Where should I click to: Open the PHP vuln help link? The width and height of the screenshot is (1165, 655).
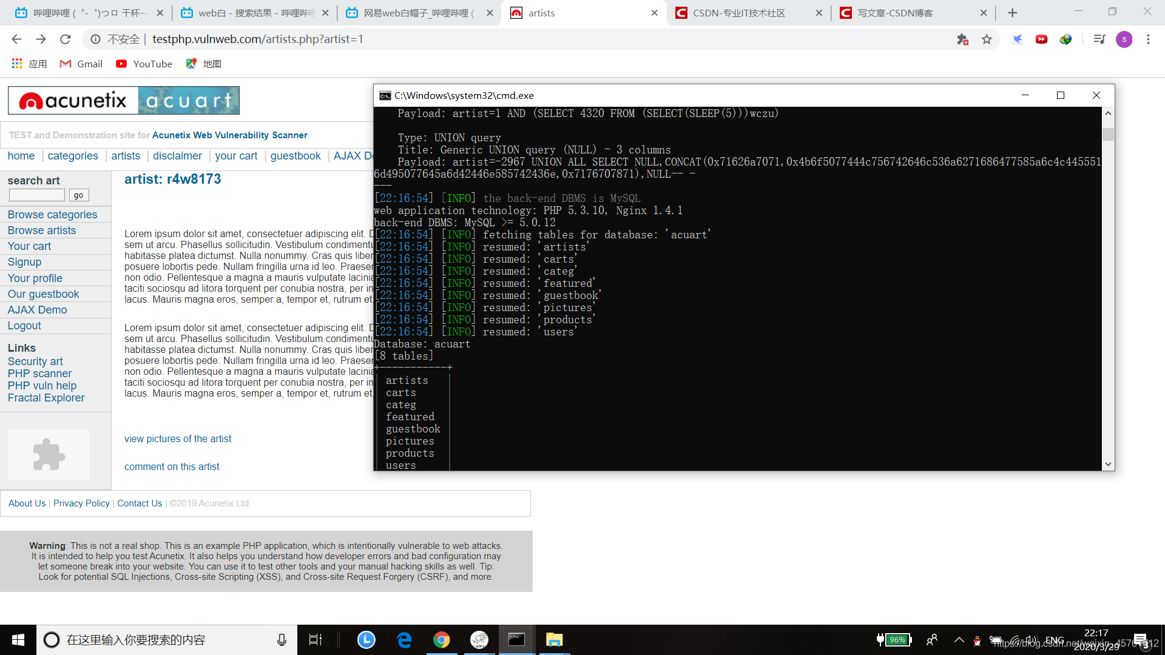pos(42,386)
